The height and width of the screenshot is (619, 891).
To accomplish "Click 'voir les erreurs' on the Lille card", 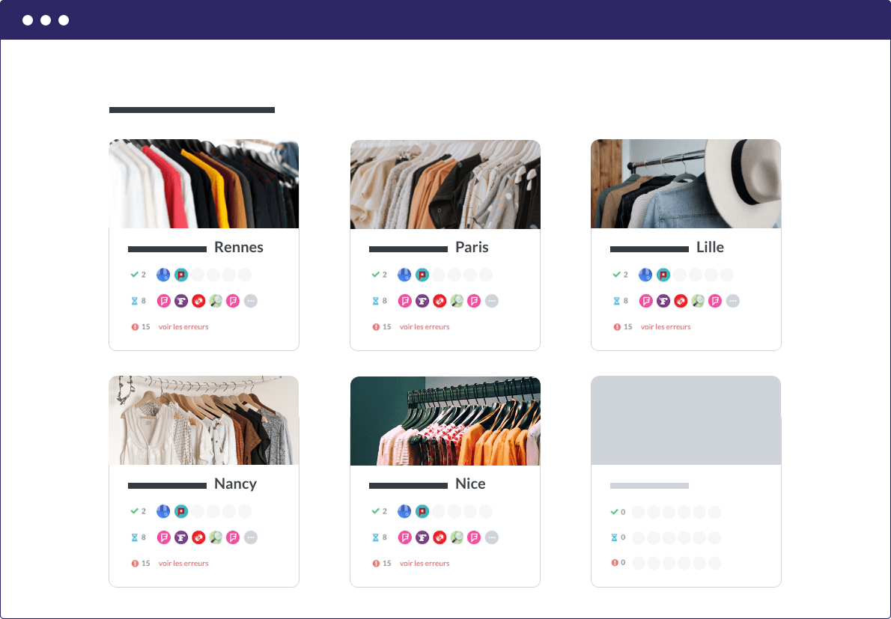I will coord(666,327).
